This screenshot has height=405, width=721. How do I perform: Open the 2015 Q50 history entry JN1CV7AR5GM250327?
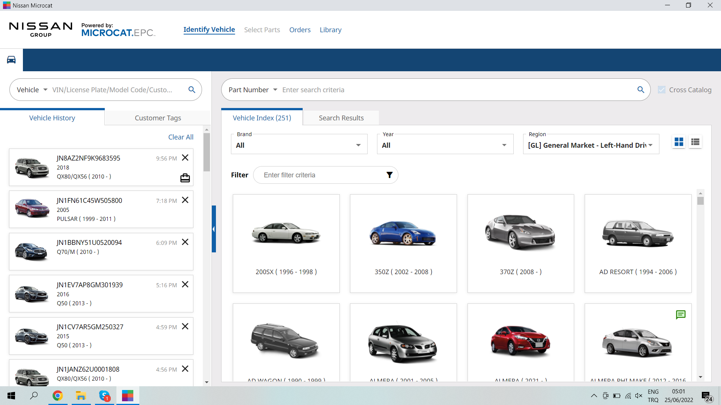point(101,336)
